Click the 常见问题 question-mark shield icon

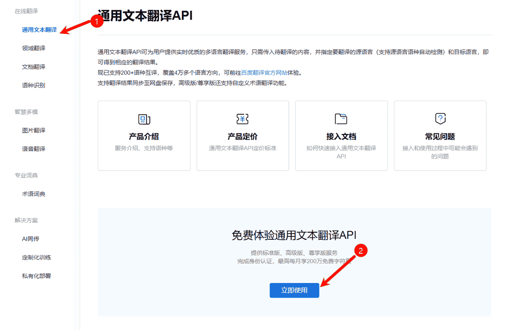440,119
